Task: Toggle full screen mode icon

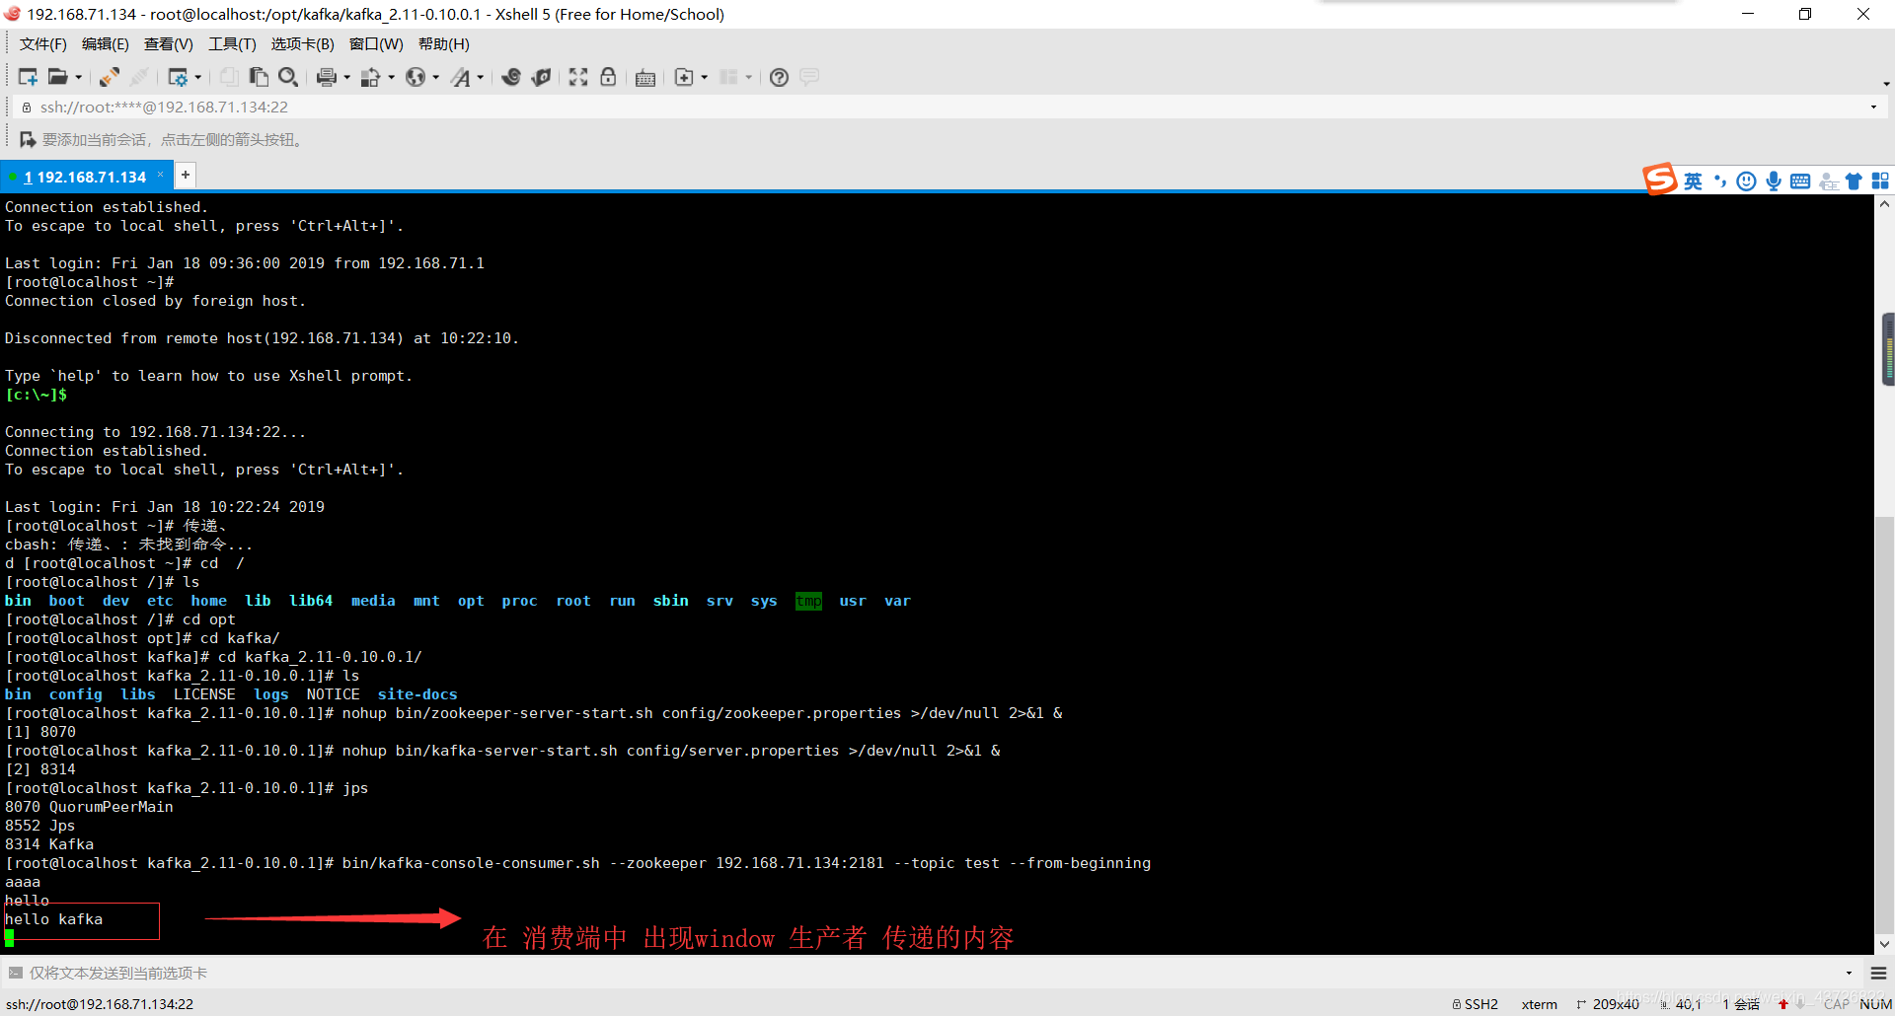Action: pos(578,77)
